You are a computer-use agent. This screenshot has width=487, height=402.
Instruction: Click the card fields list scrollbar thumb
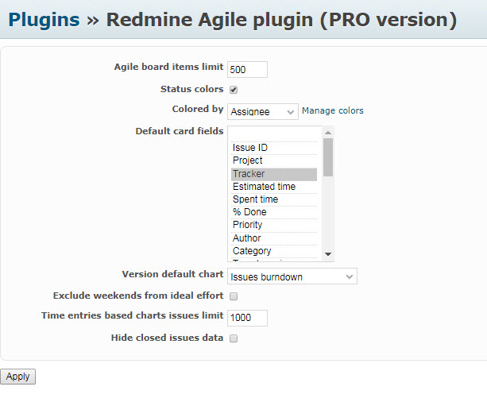tap(328, 157)
